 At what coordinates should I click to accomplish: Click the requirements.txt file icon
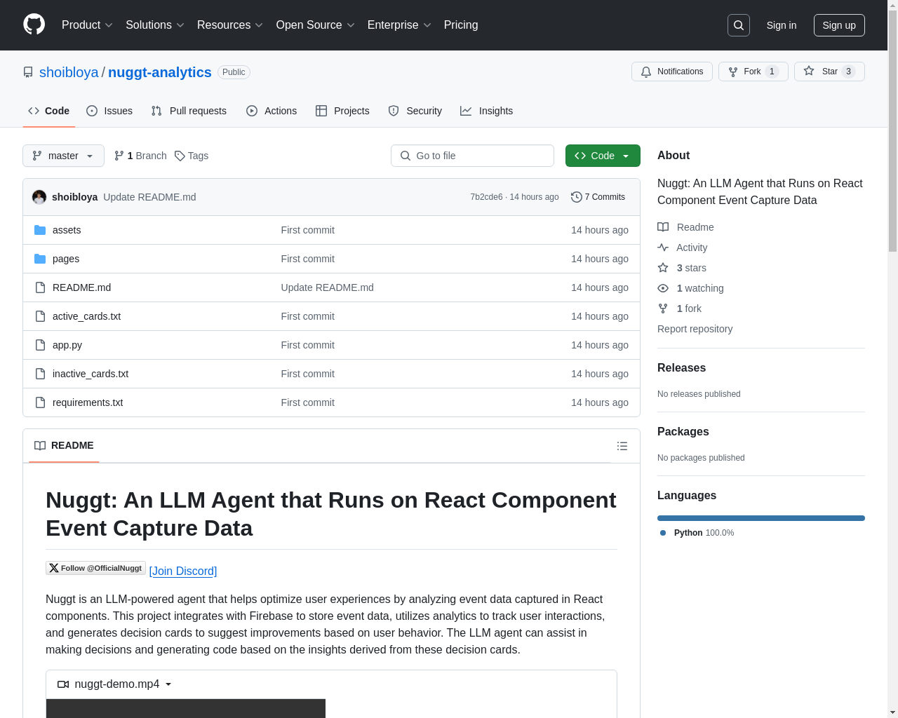40,402
